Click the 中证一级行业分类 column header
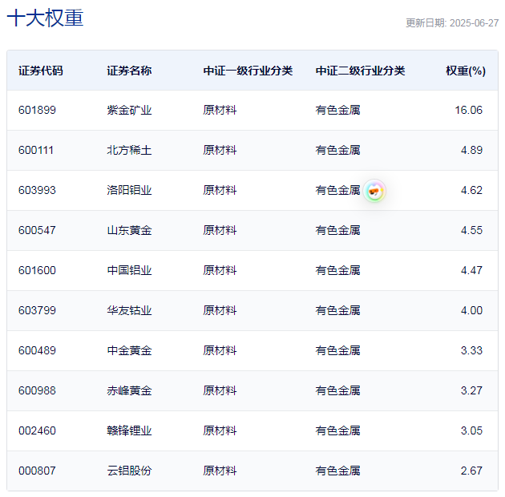 point(248,71)
